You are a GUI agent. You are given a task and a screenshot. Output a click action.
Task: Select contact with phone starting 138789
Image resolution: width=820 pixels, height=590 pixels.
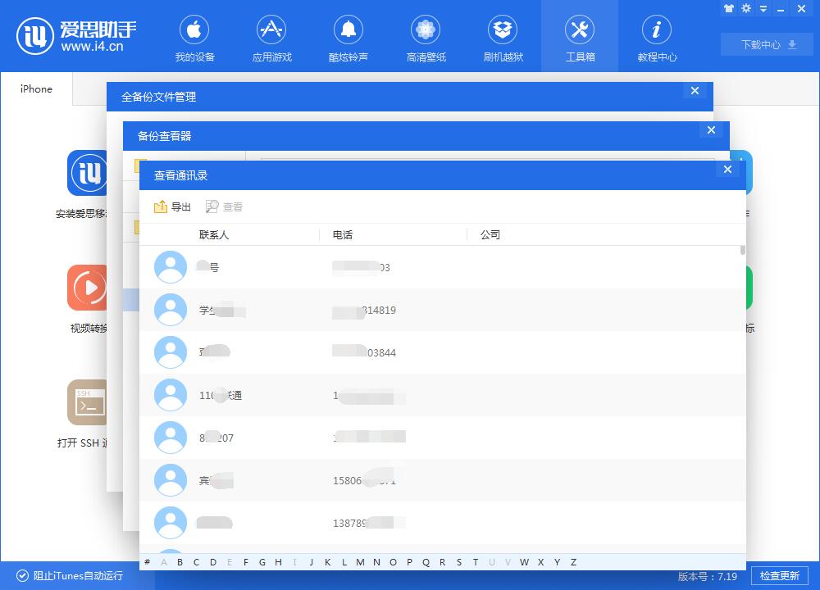443,523
